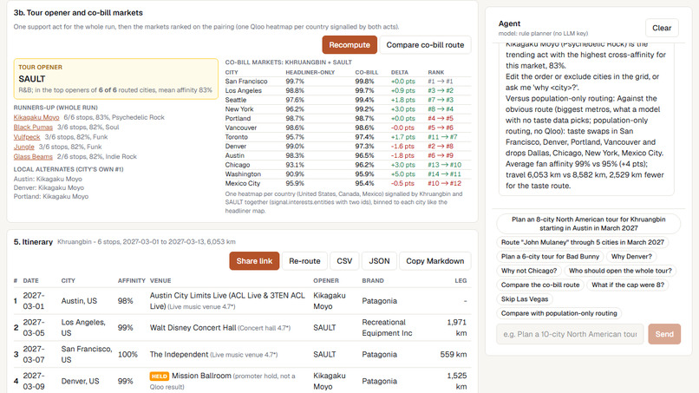The height and width of the screenshot is (393, 699).
Task: Select 'What if the cap were 8?' chip
Action: tap(628, 285)
